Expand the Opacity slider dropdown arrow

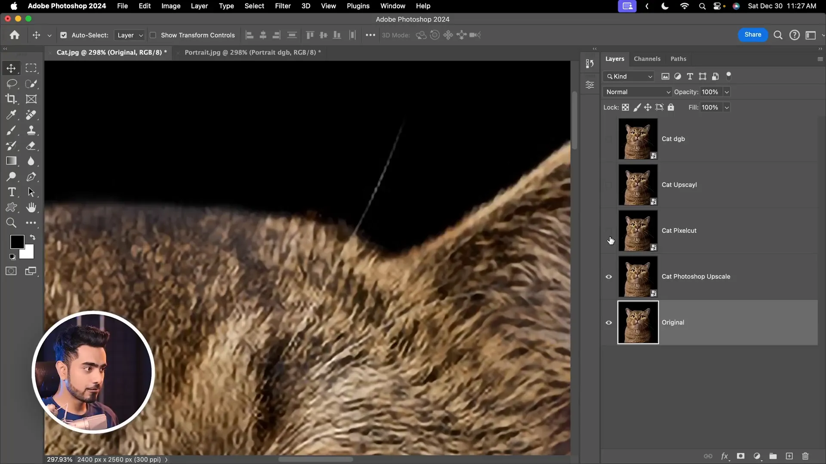pyautogui.click(x=727, y=92)
